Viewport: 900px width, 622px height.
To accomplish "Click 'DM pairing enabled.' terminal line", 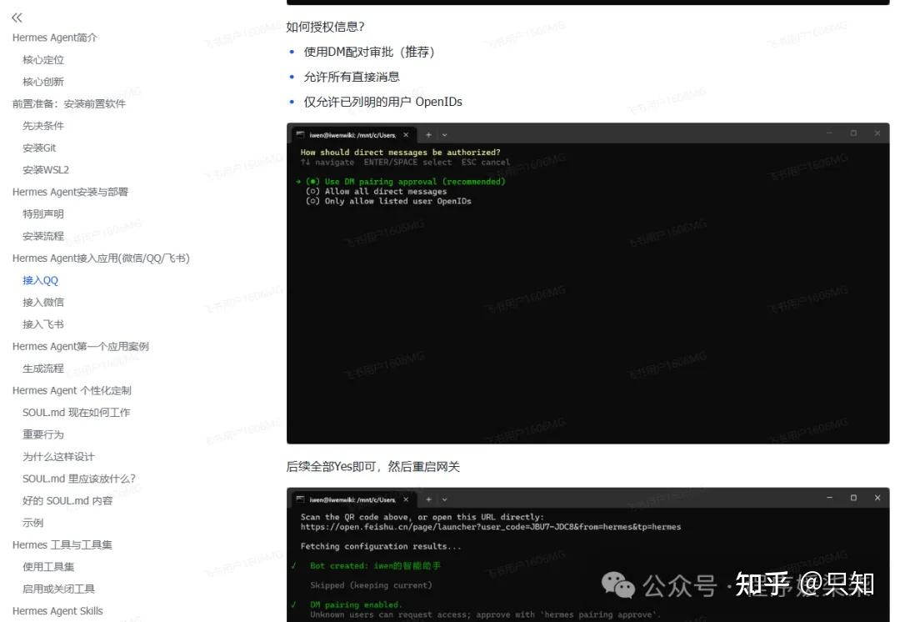I will pyautogui.click(x=356, y=604).
